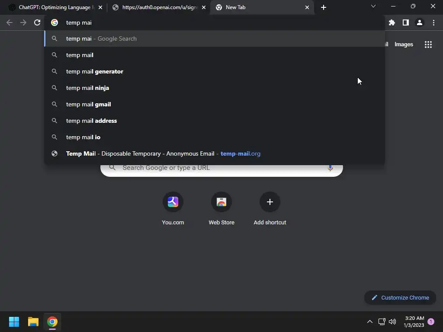Close the ChatGPT tab

[x=100, y=7]
